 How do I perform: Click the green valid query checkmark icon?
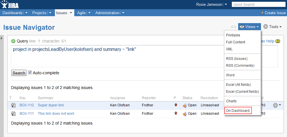(13, 41)
